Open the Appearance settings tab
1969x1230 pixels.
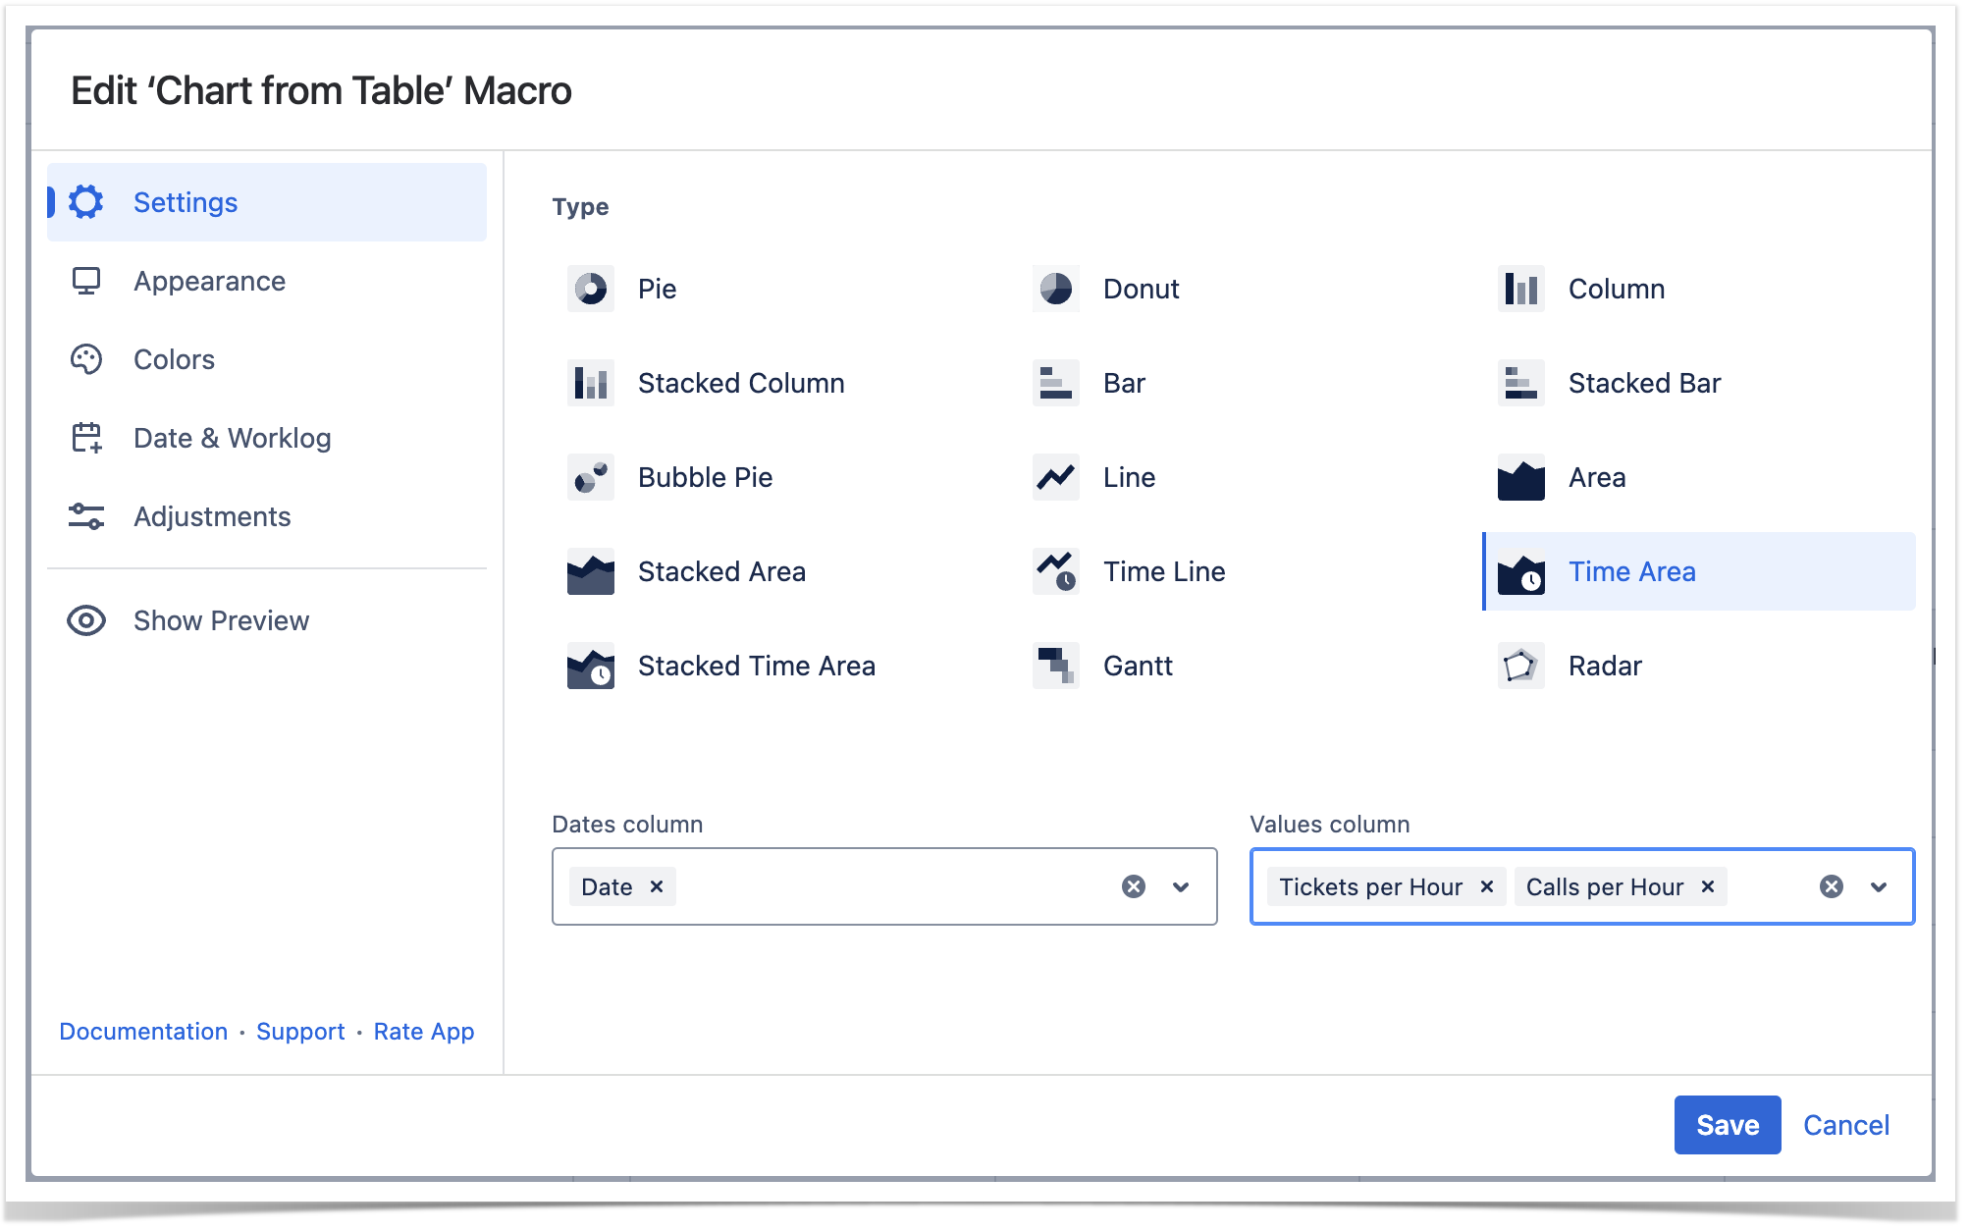tap(209, 281)
